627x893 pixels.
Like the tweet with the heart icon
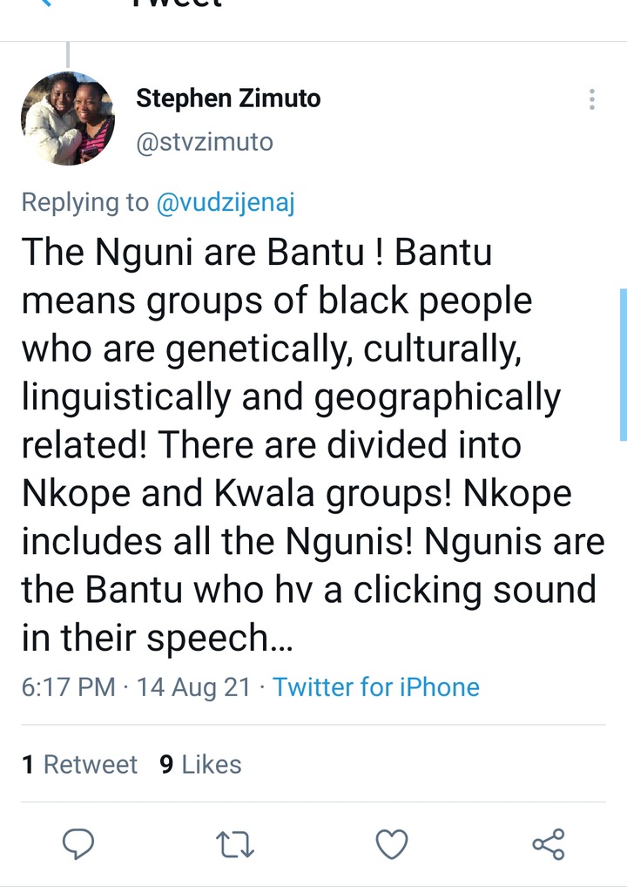[392, 844]
